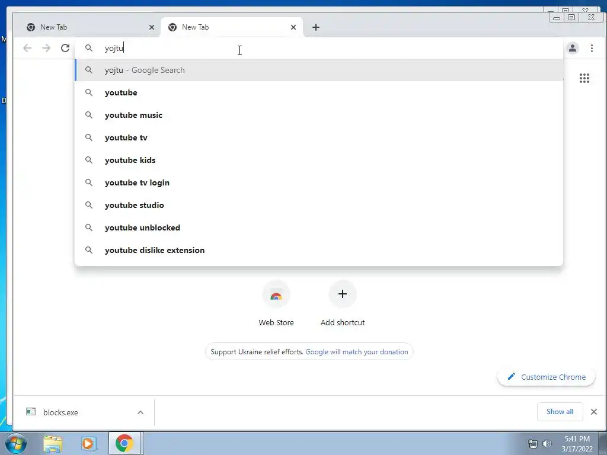This screenshot has height=455, width=607.
Task: Click the search icon beside 'youtube studio'
Action: tap(89, 204)
